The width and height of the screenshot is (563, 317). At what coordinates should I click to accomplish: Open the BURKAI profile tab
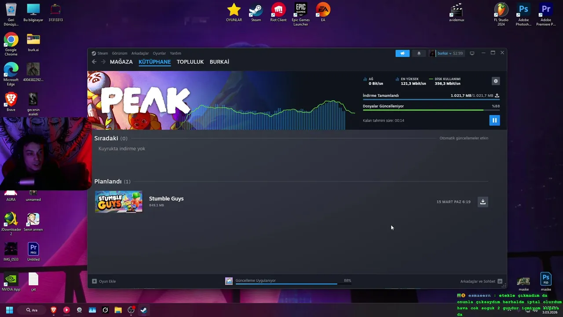pyautogui.click(x=219, y=62)
